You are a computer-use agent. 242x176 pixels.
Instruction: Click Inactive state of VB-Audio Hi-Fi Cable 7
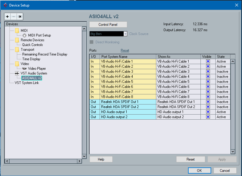click(223, 92)
